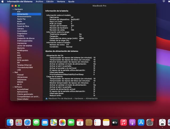
Task: Click the Wi-Fi status icon
Action: (164, 1)
